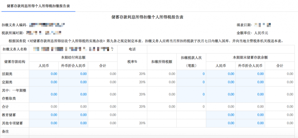This screenshot has height=138, width=298.
Task: Focus the 活期类 扣缴税款人次 field
Action: point(191,74)
